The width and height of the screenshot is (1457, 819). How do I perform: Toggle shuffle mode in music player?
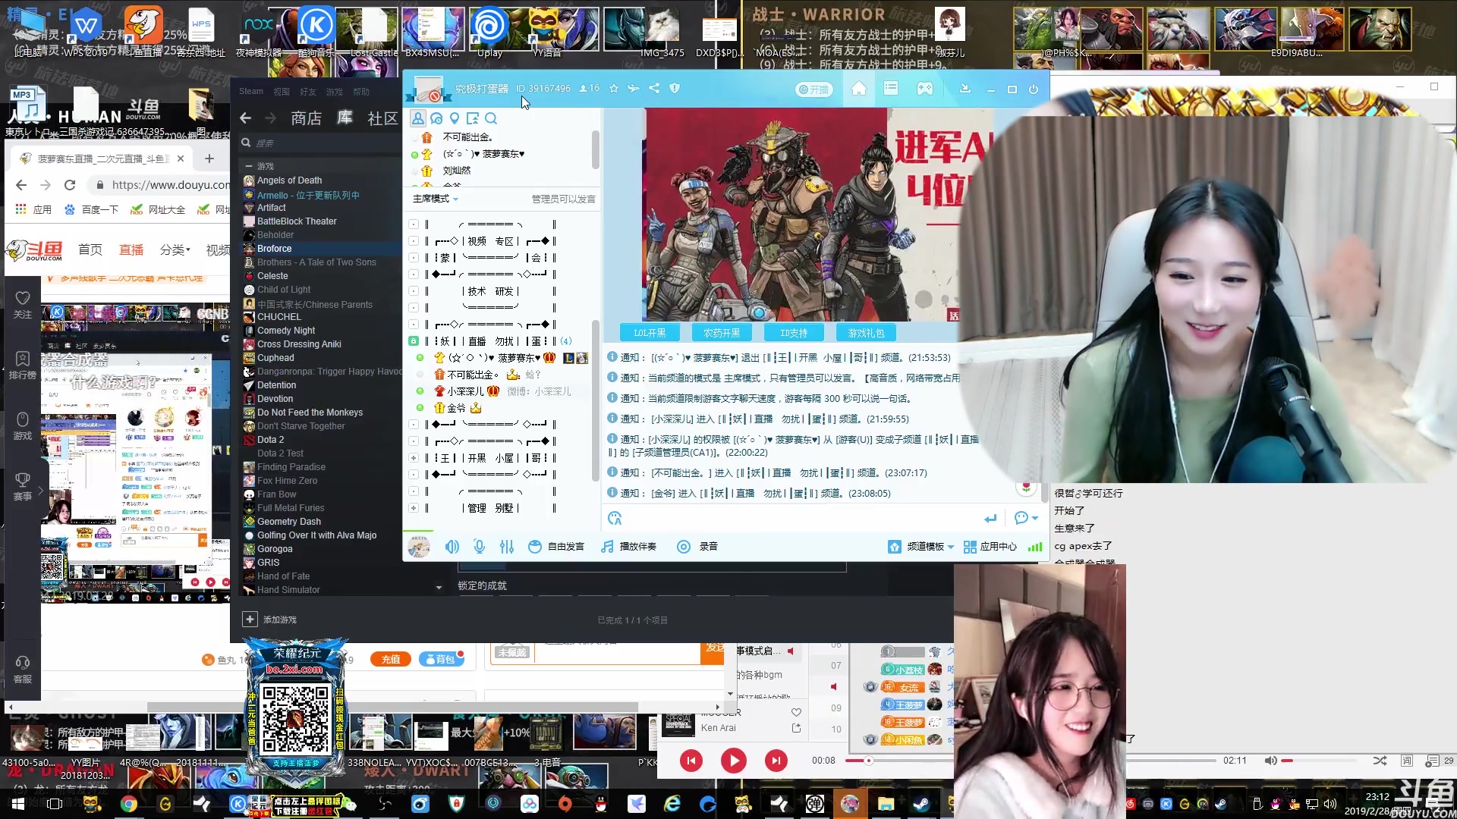(1380, 761)
